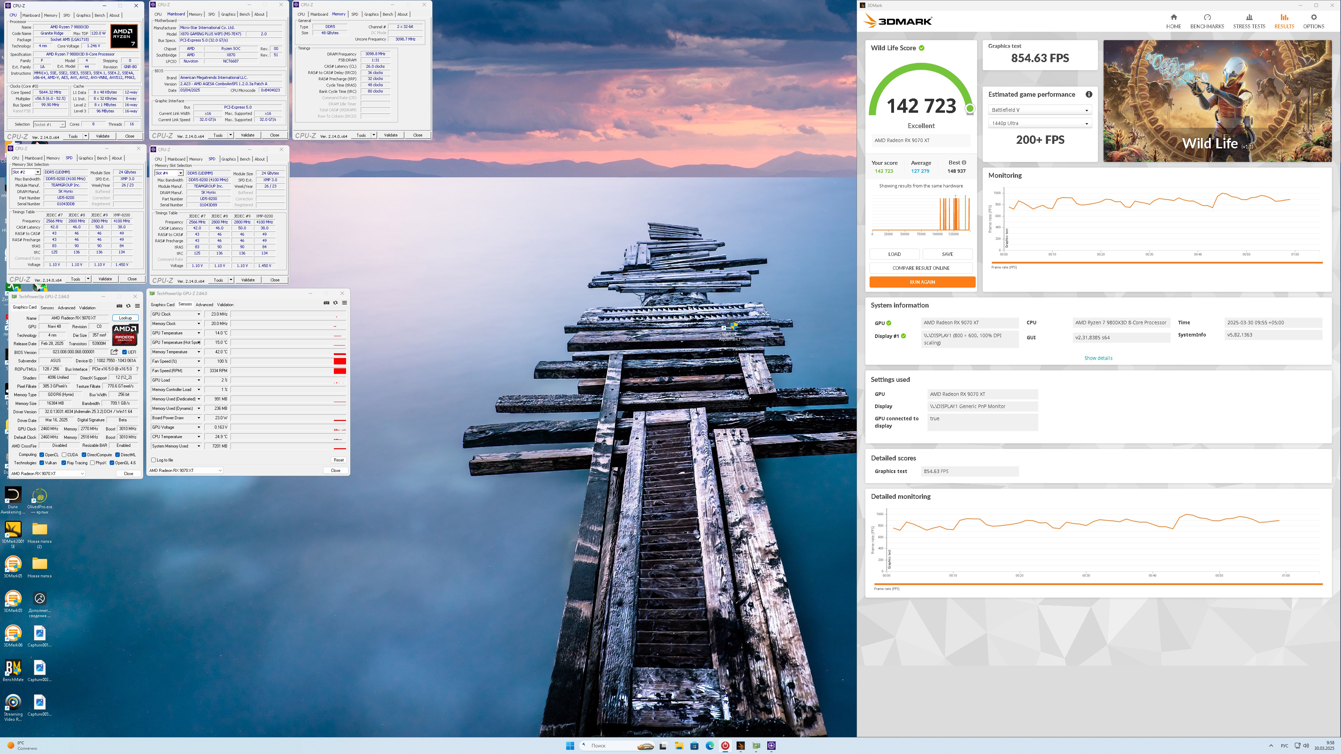The width and height of the screenshot is (1341, 754).
Task: Open Streaming Video desktop icon
Action: tap(13, 708)
